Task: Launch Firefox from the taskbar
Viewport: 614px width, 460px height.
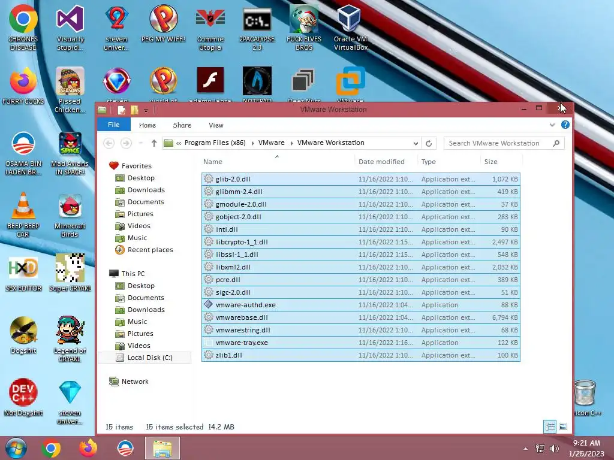Action: (x=88, y=448)
